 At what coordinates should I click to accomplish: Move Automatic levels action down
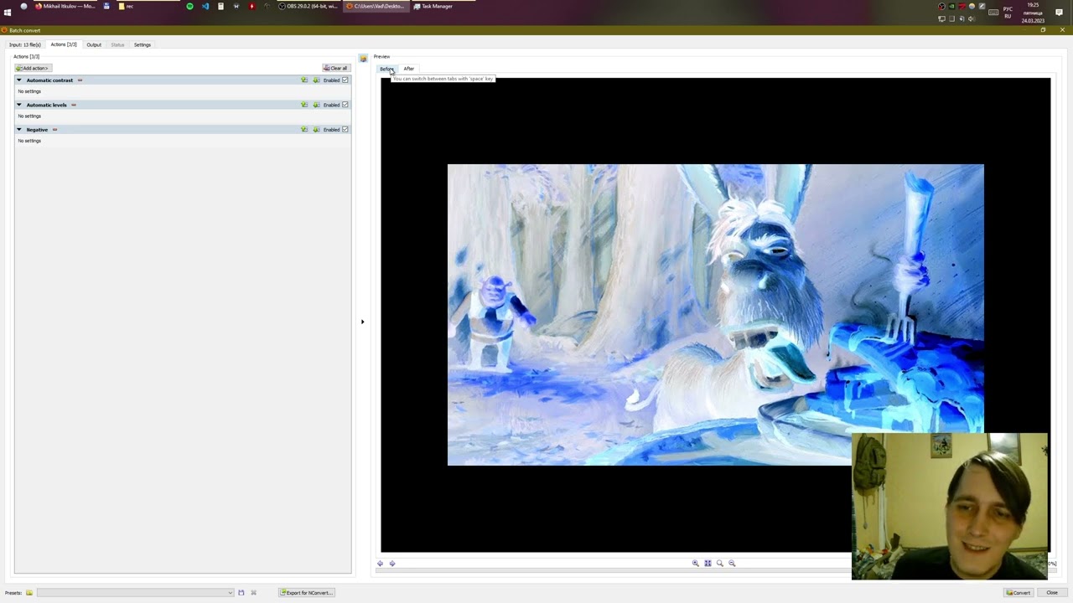tap(316, 105)
